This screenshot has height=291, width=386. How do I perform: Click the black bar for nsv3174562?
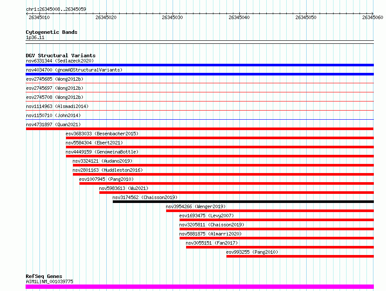coord(243,202)
